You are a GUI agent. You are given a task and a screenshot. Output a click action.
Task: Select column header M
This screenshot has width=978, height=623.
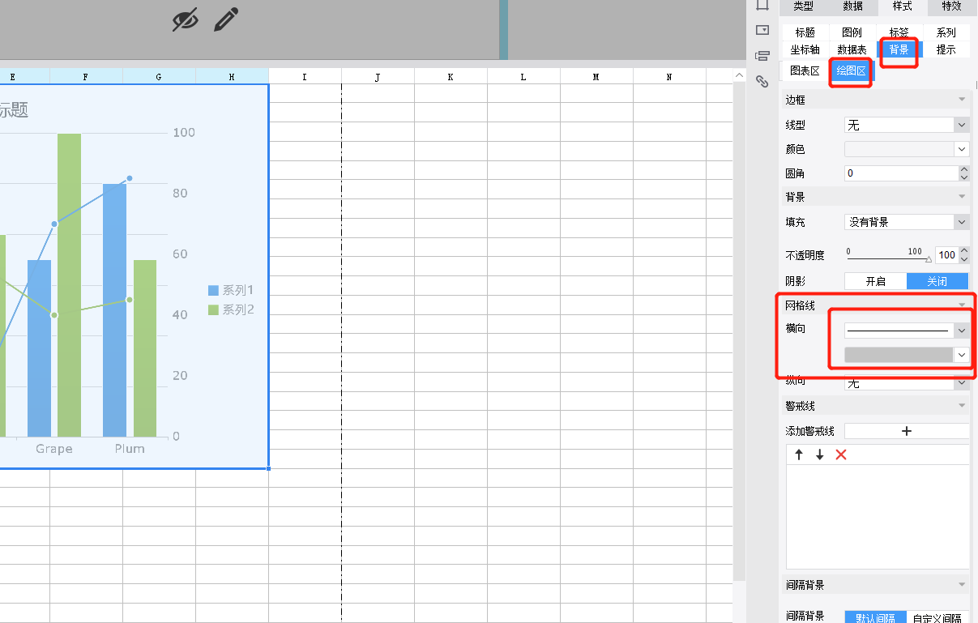coord(596,77)
